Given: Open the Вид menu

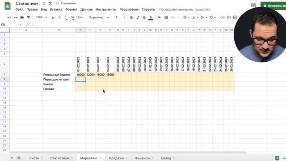Looking at the screenshot, I should (44, 9).
